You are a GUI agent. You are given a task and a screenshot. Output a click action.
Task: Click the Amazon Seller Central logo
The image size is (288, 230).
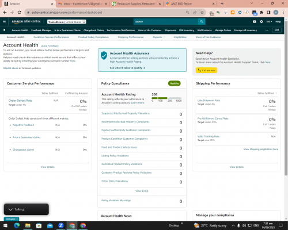26,21
